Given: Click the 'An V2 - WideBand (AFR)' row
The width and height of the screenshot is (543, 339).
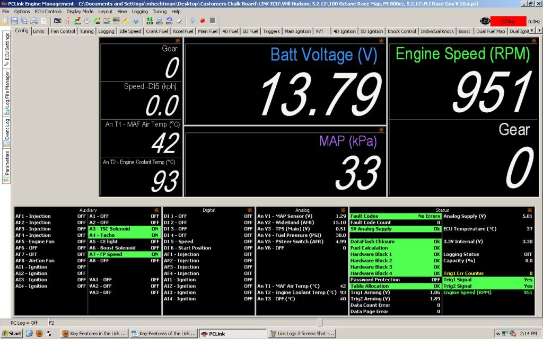Looking at the screenshot, I should 302,222.
